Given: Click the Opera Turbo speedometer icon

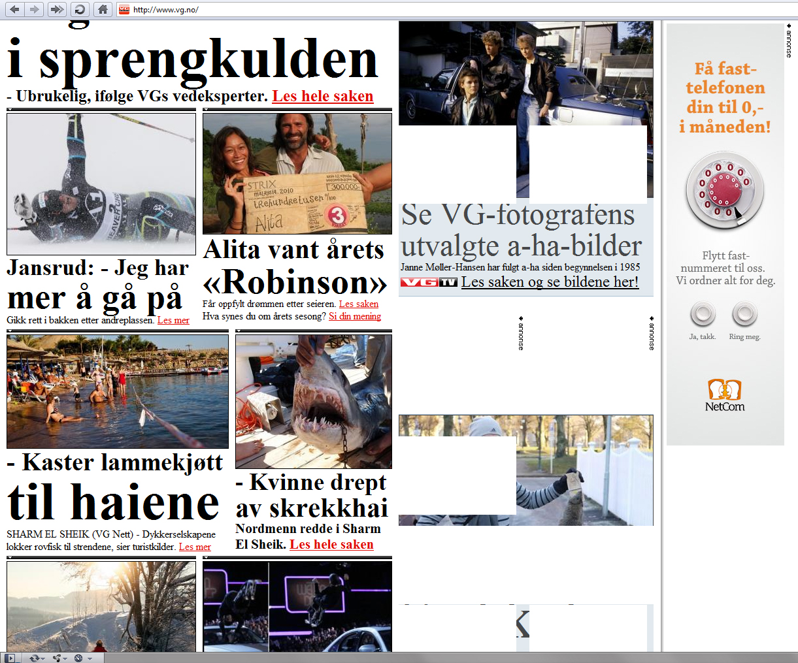Looking at the screenshot, I should click(x=78, y=658).
